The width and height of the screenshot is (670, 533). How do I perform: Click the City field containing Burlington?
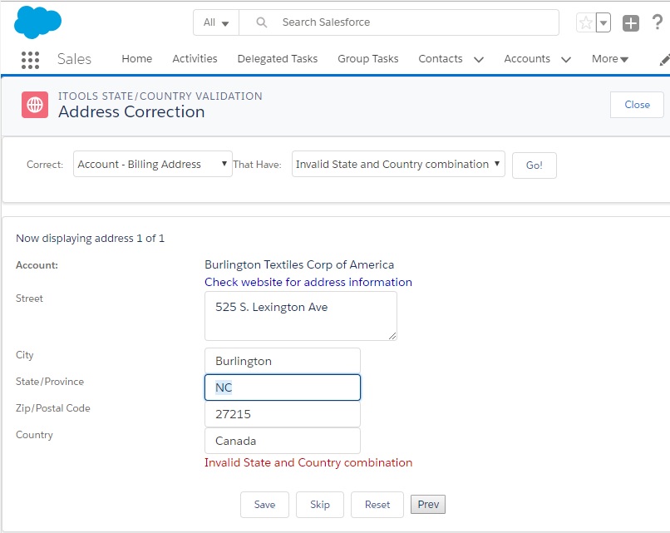[x=283, y=361]
